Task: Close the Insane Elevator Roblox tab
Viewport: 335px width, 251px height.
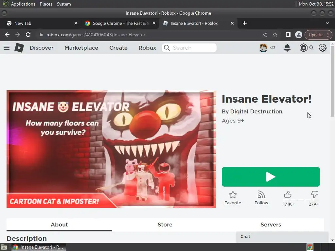Action: (232, 23)
